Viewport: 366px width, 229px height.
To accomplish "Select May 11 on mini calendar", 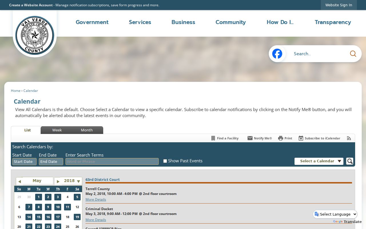I will click(67, 207).
